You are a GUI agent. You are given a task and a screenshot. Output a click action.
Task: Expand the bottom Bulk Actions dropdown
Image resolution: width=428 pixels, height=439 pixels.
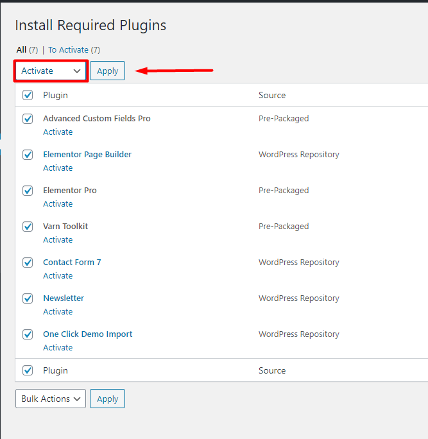[x=51, y=399]
